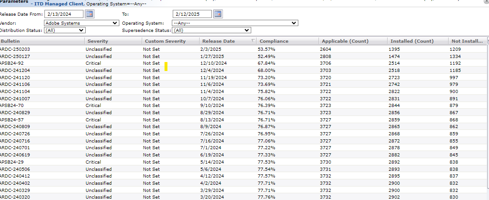Sort by the Bulletin column header
The height and width of the screenshot is (200, 489).
click(42, 41)
